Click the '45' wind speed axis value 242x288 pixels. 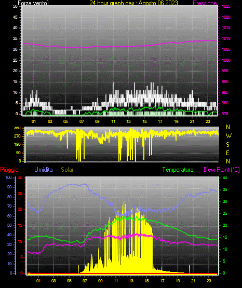(15, 18)
